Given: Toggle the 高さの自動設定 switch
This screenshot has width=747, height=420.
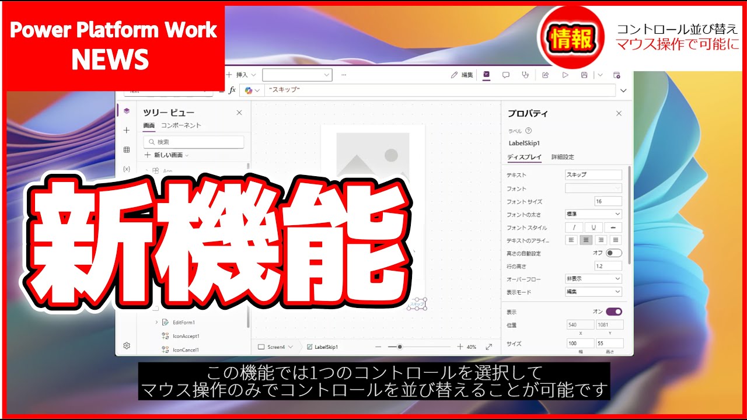Looking at the screenshot, I should (614, 253).
